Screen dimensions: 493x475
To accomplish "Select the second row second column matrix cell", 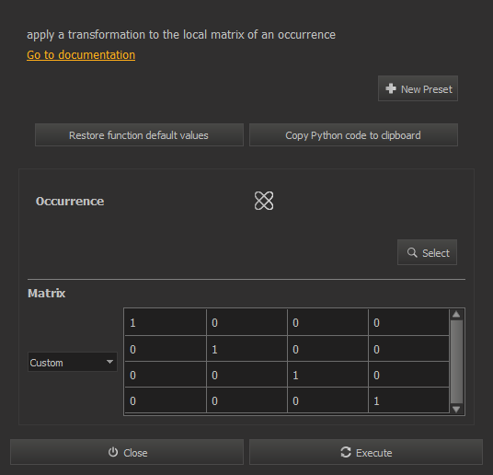I will click(x=246, y=349).
